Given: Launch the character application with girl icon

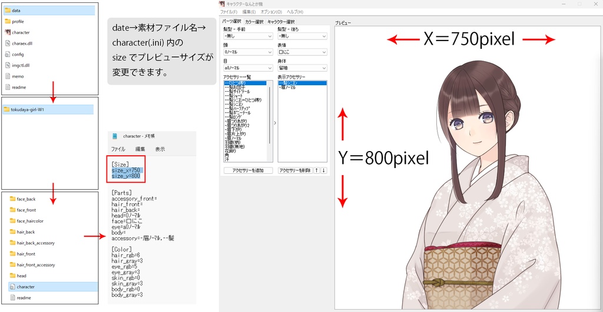Looking at the screenshot, I should [x=7, y=32].
